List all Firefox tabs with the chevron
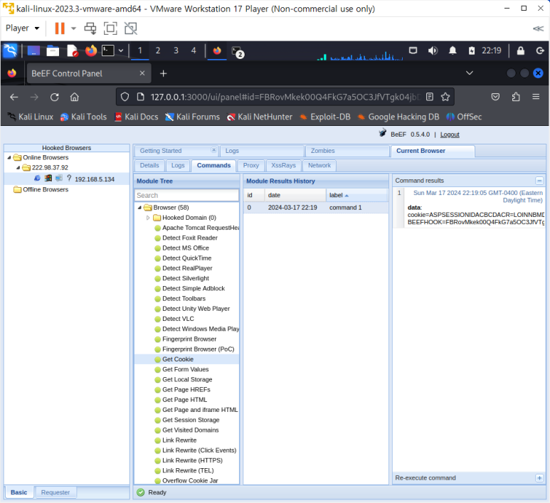 [470, 73]
